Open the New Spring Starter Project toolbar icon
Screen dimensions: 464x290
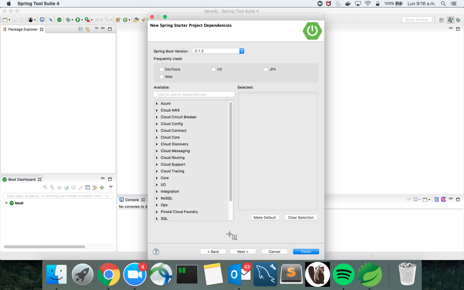(x=59, y=20)
